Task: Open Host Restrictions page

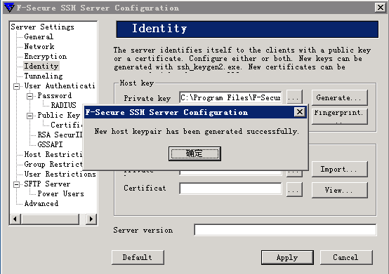Action: point(53,154)
